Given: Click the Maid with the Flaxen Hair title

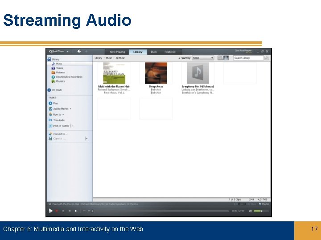Looking at the screenshot, I should [114, 87].
